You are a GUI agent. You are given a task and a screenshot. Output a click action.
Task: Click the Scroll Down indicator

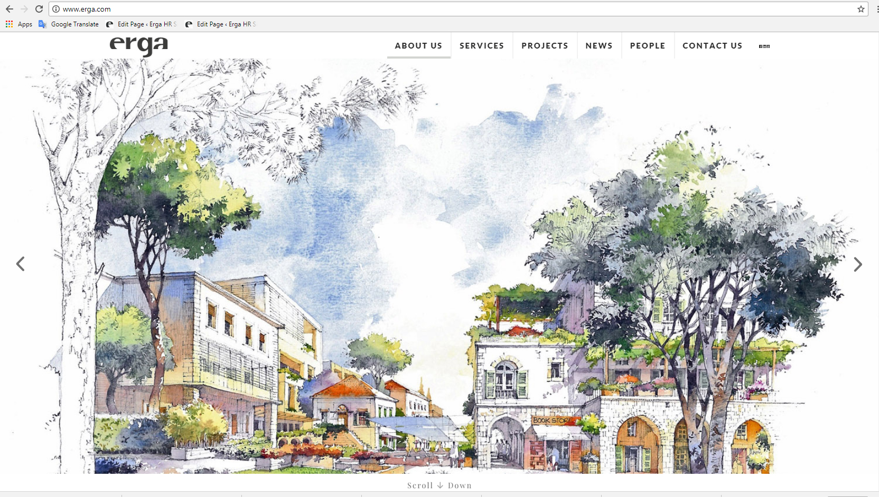pyautogui.click(x=439, y=485)
